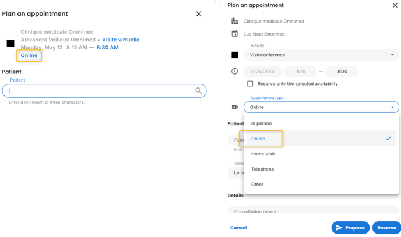Open the Appointment type dropdown arrow
This screenshot has height=237, width=401.
pyautogui.click(x=392, y=107)
